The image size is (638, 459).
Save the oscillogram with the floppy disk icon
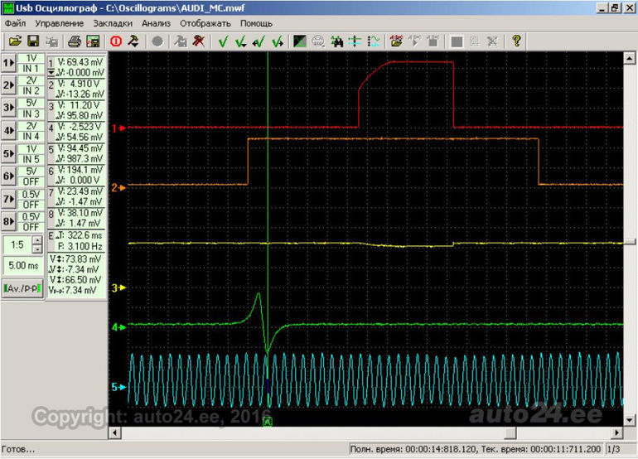pyautogui.click(x=33, y=41)
